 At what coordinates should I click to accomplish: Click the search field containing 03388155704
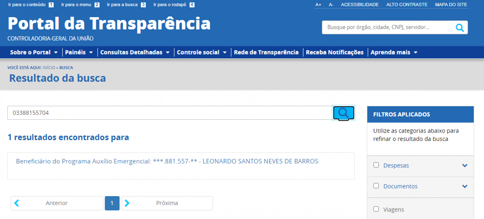tap(169, 113)
